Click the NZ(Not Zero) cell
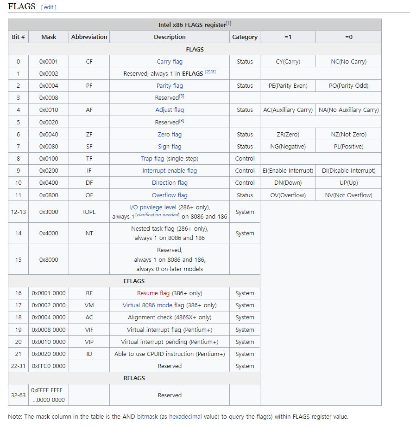Image resolution: width=410 pixels, height=427 pixels. click(x=348, y=134)
